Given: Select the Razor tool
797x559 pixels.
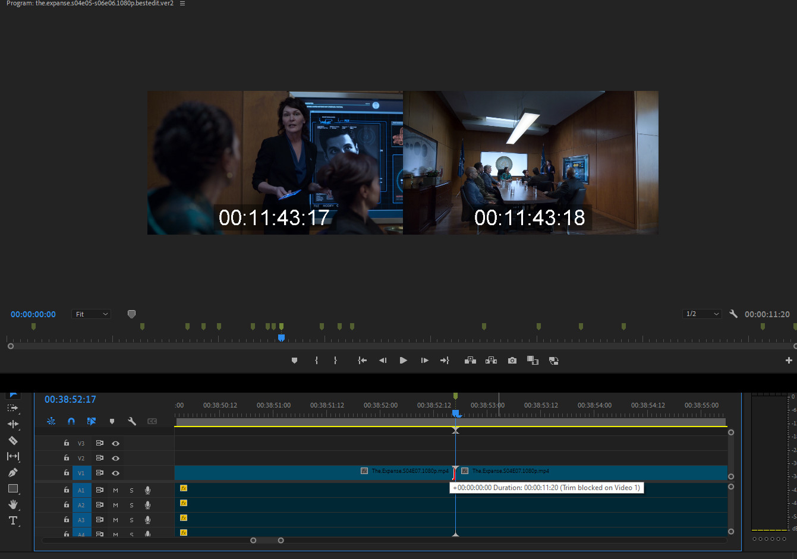Looking at the screenshot, I should (12, 440).
